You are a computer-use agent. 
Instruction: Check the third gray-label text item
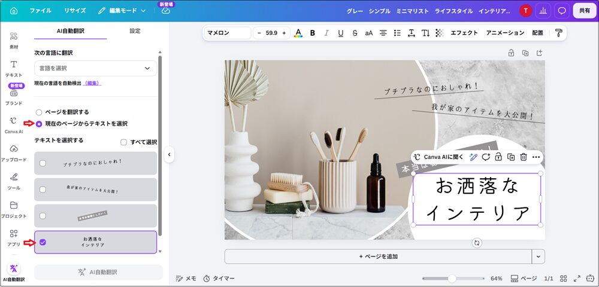point(43,216)
